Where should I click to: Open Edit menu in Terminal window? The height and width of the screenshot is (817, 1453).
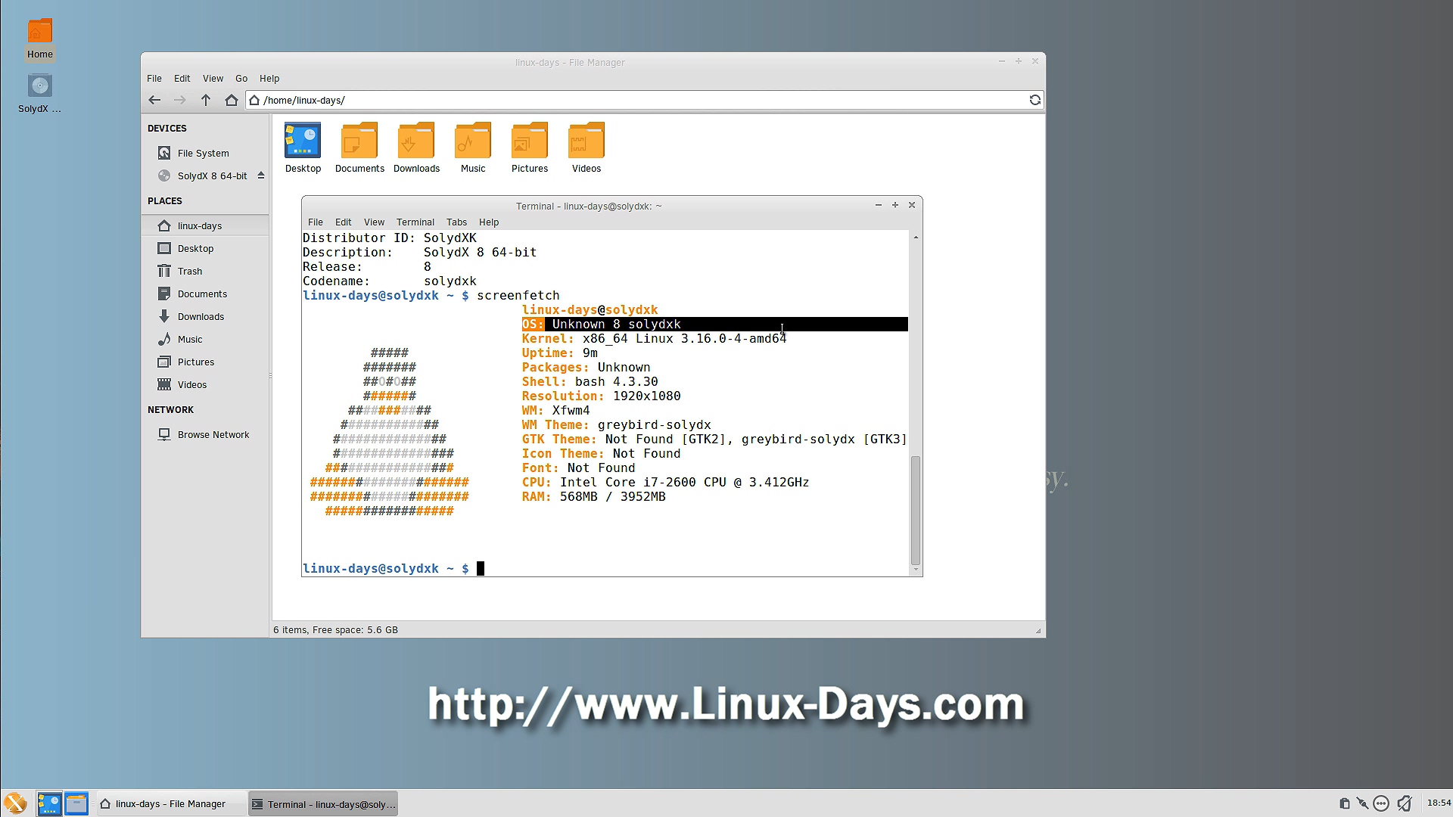[344, 222]
